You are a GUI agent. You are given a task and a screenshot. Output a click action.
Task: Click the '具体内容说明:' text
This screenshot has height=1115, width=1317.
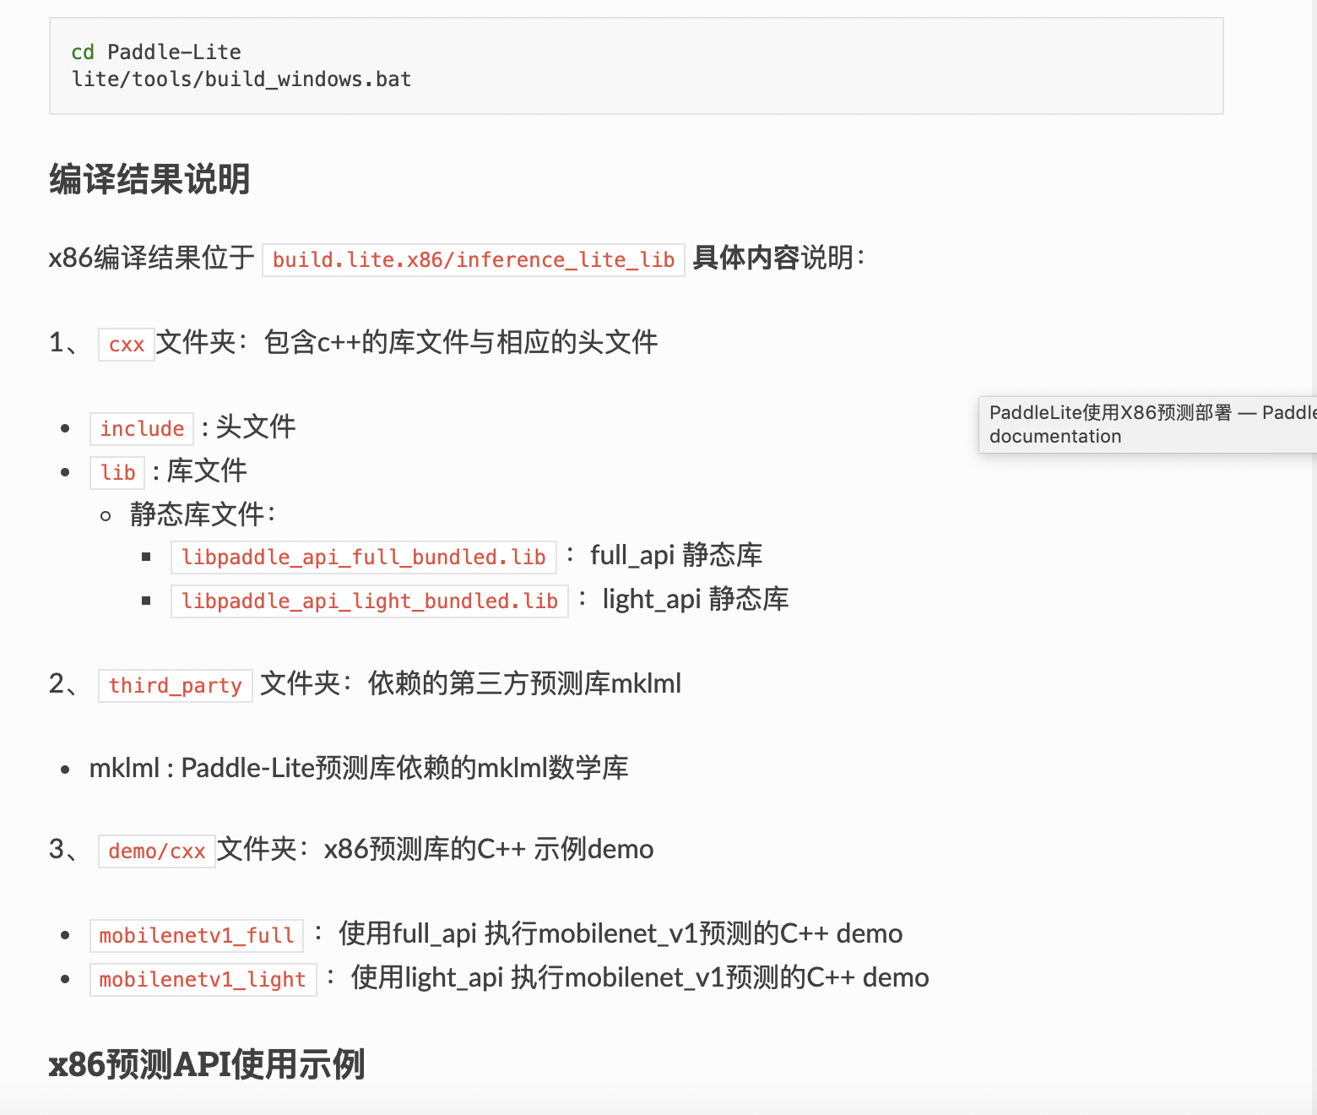pyautogui.click(x=778, y=258)
